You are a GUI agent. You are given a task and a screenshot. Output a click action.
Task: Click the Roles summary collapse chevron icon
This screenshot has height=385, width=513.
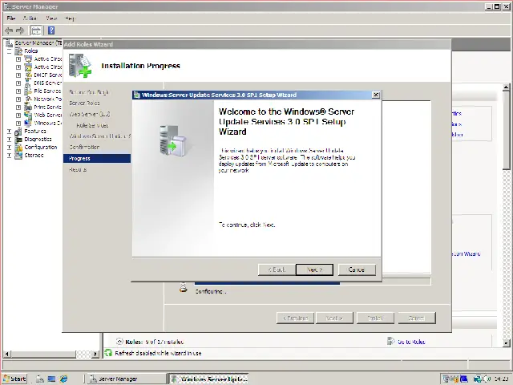pyautogui.click(x=119, y=342)
